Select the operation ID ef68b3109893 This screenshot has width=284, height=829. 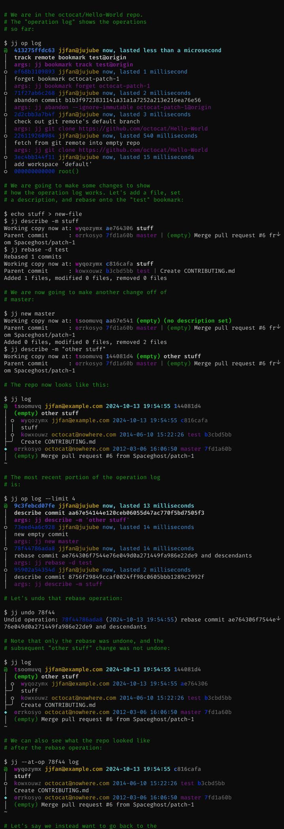(34, 72)
